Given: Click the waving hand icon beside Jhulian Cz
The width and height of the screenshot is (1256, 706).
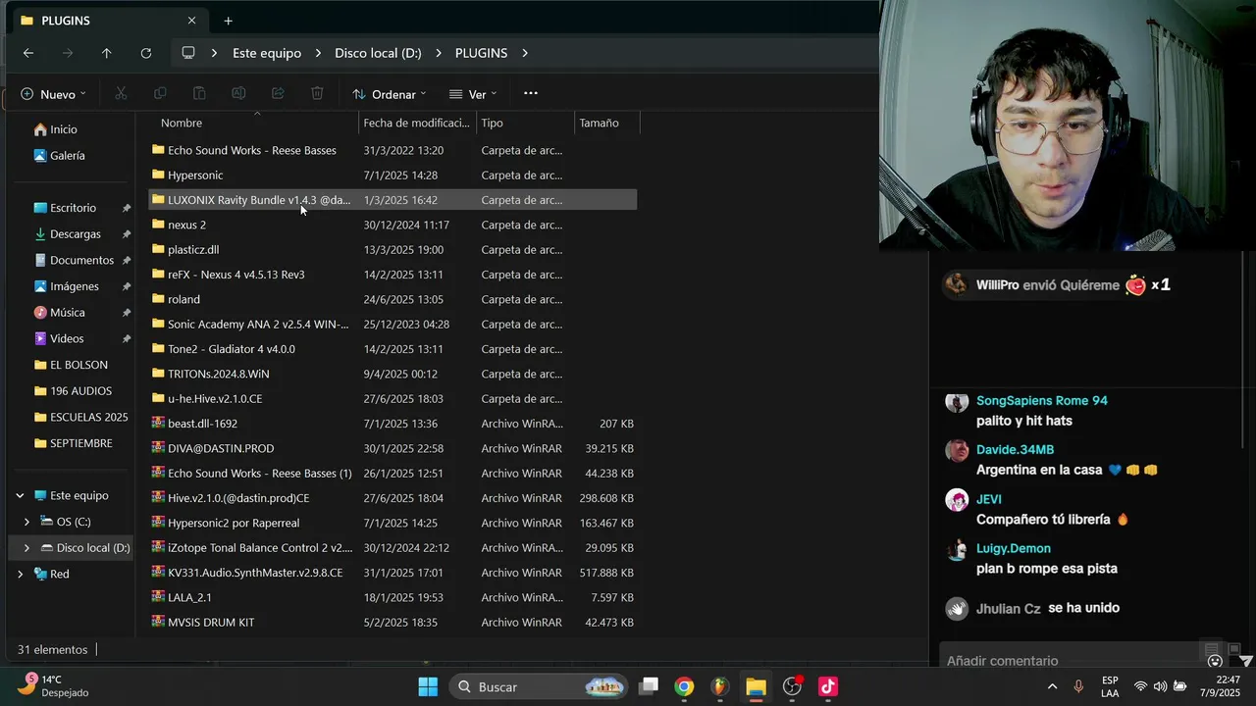Looking at the screenshot, I should [957, 609].
